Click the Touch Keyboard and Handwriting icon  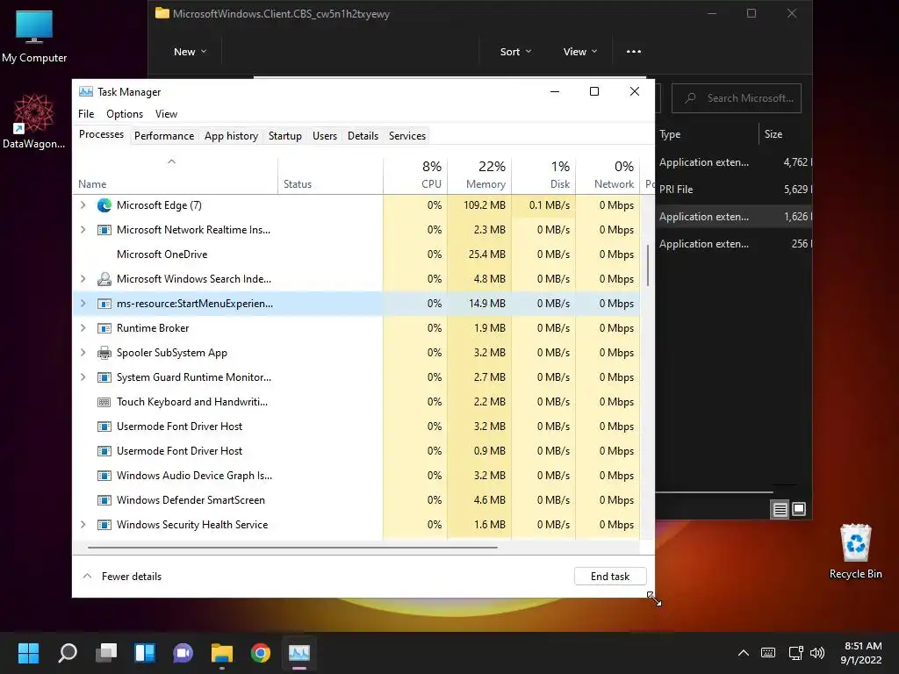click(104, 402)
